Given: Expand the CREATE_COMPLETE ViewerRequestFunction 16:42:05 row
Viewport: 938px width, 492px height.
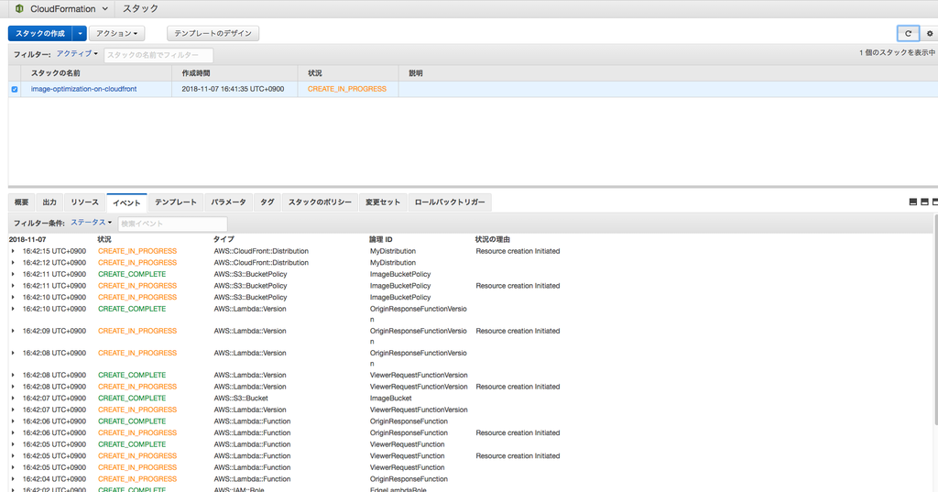Looking at the screenshot, I should 13,444.
